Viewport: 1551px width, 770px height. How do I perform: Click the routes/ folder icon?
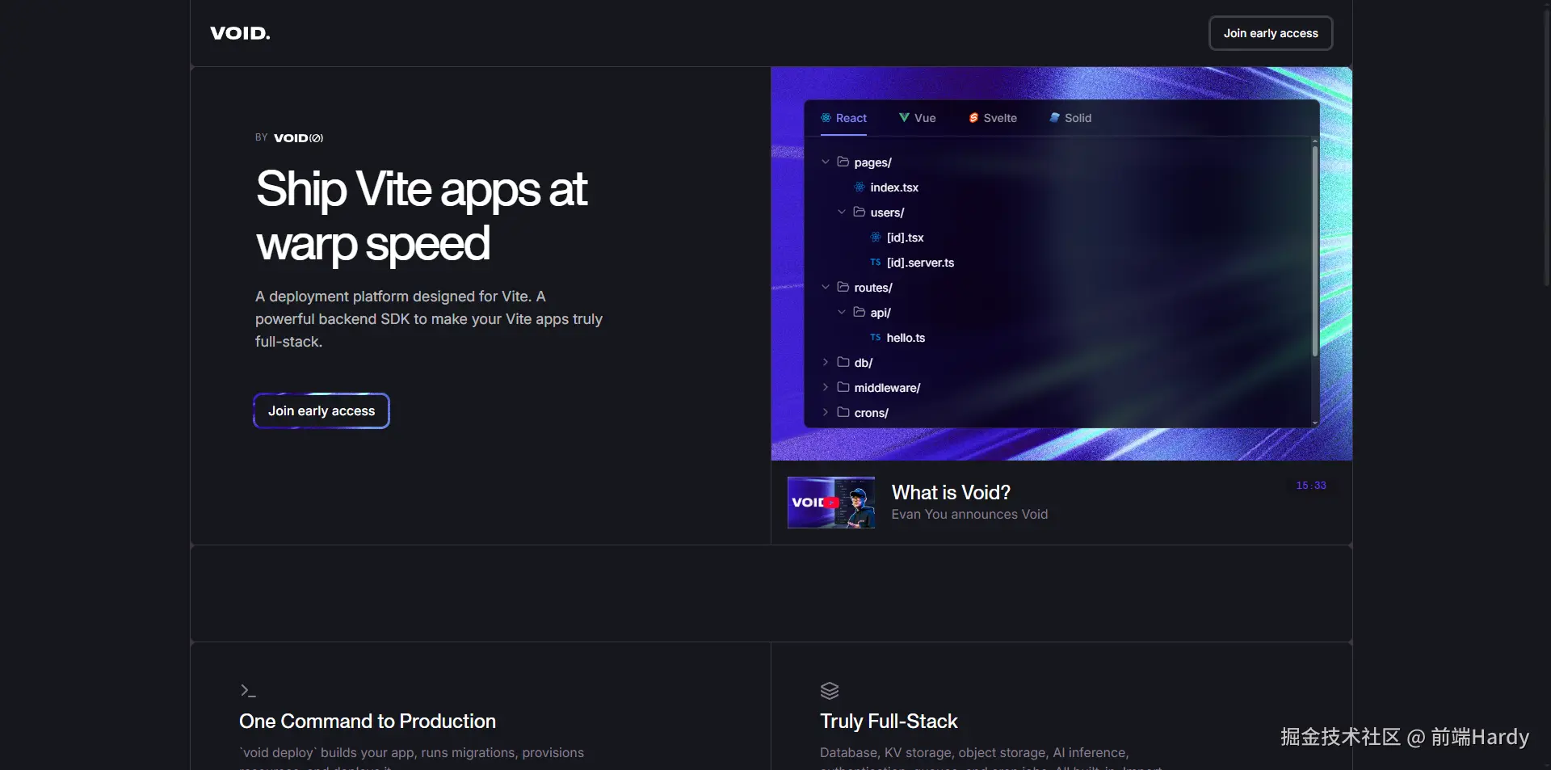coord(843,287)
